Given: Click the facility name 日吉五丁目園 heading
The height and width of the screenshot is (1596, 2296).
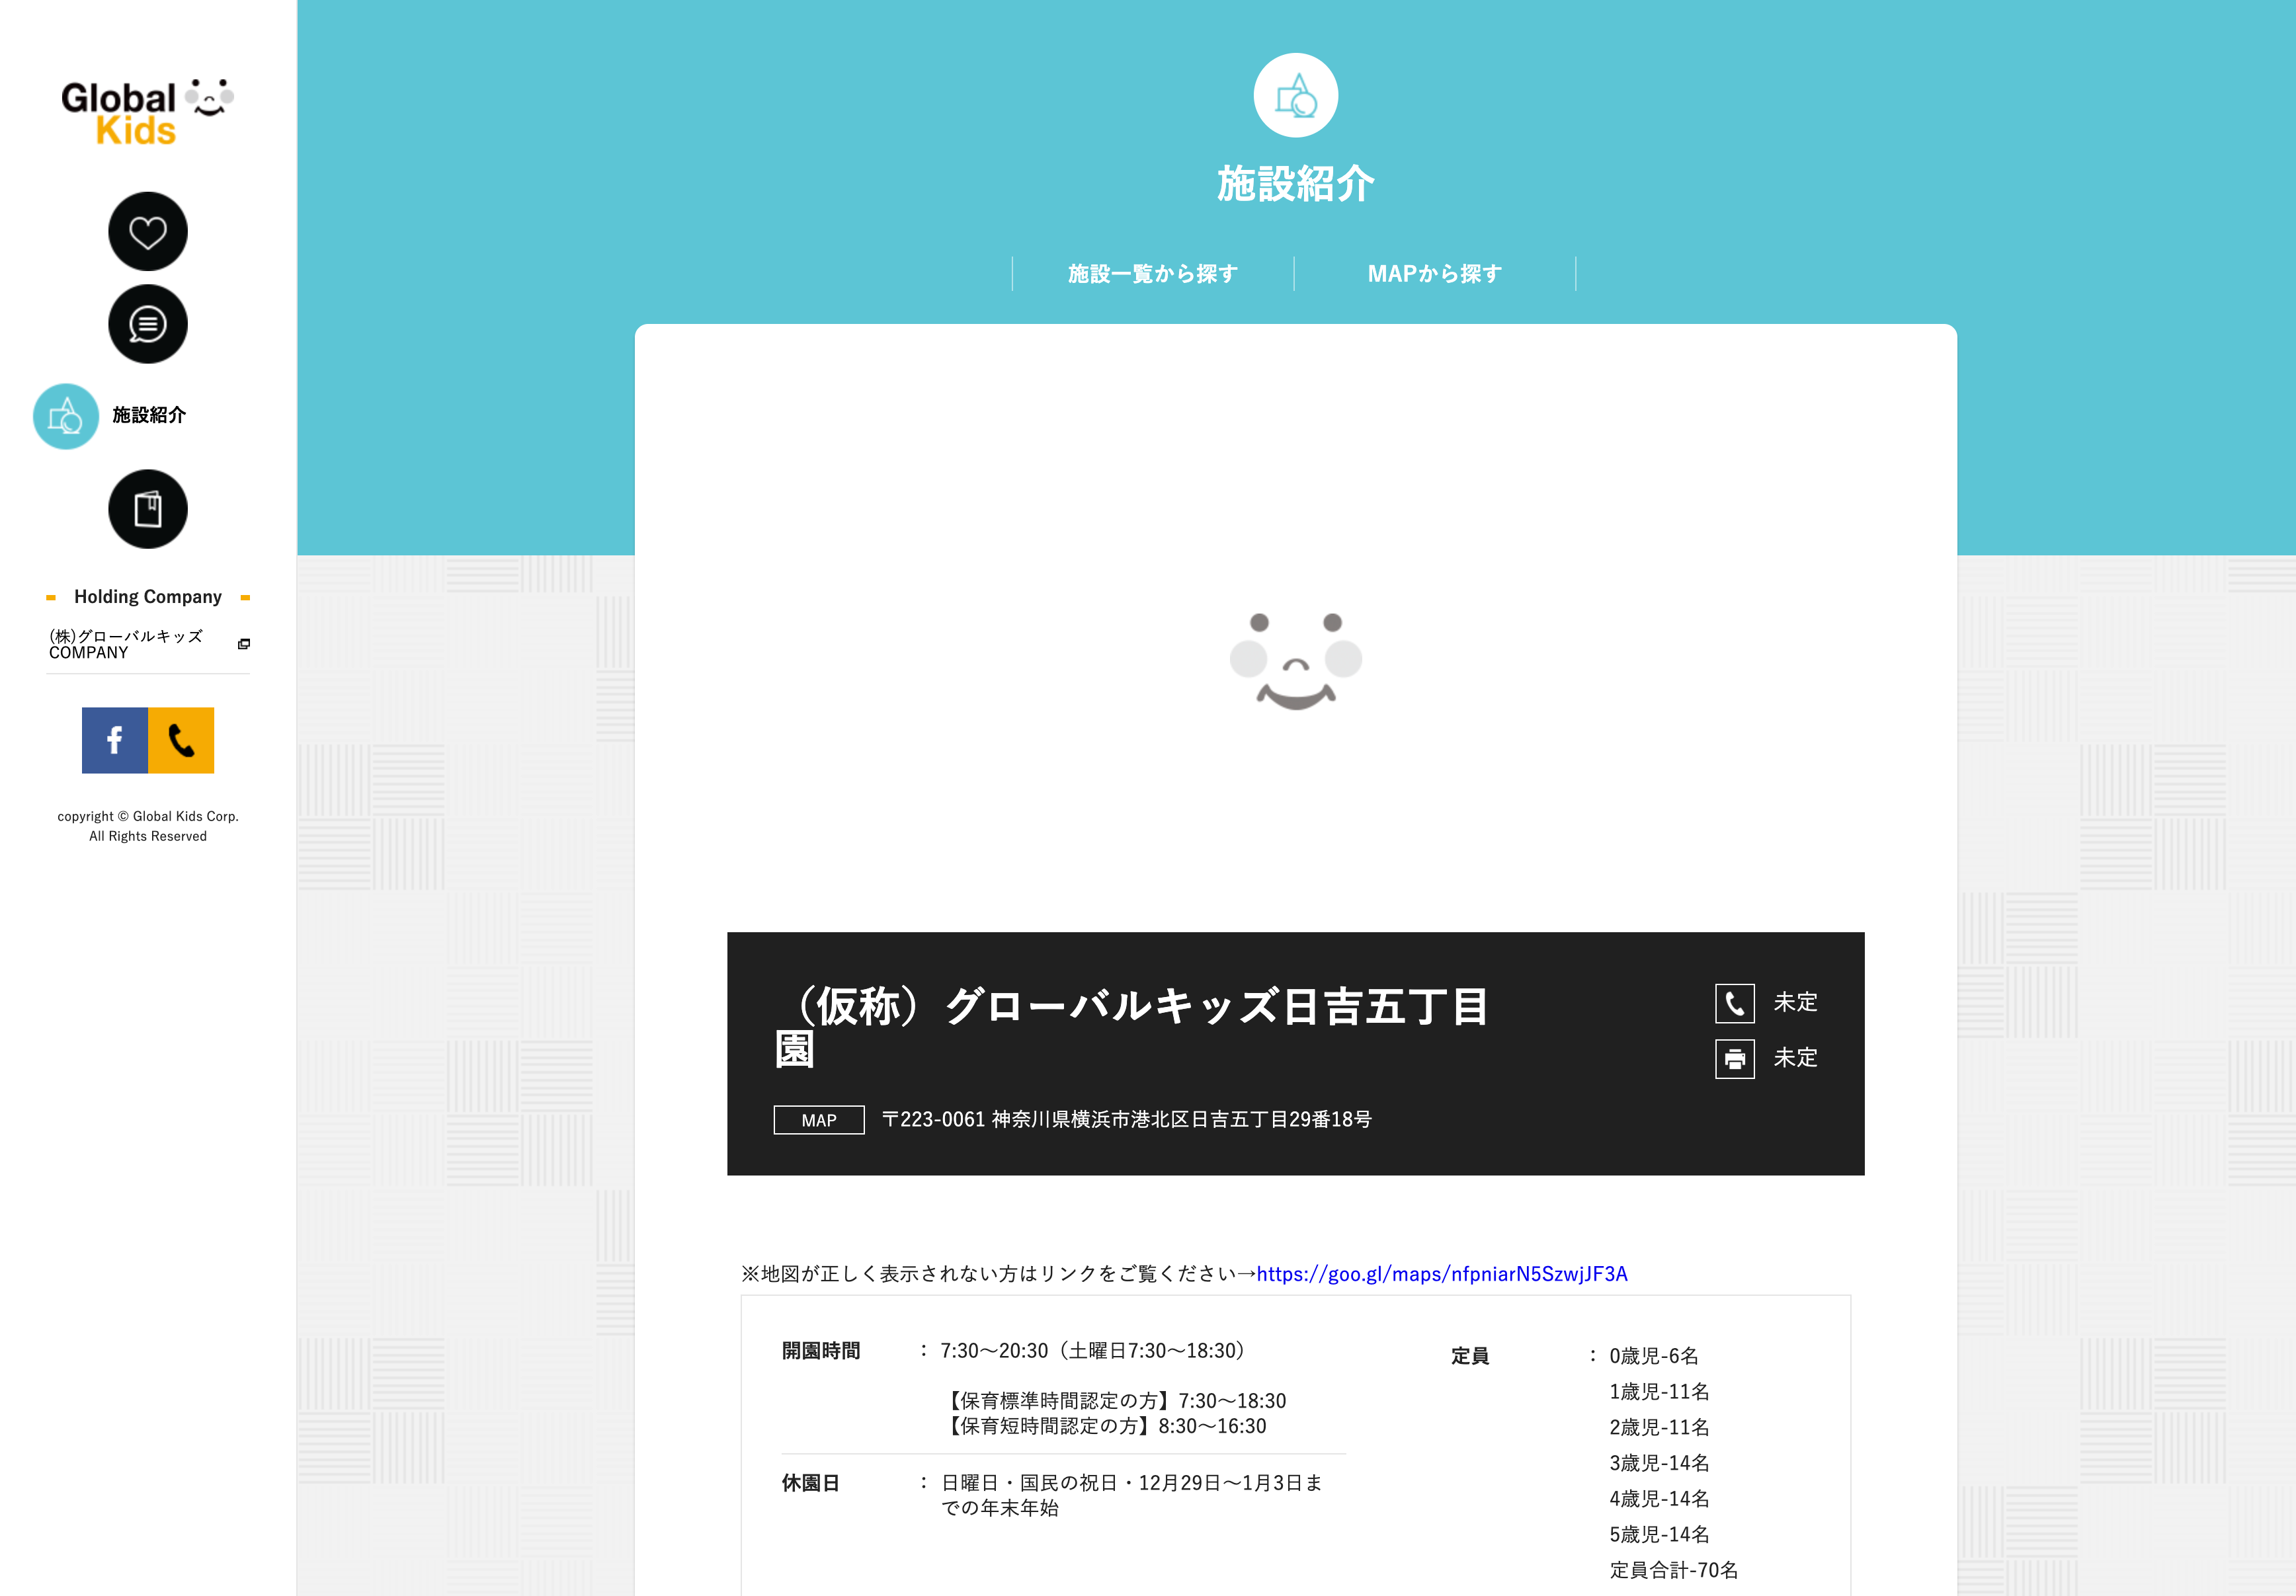Looking at the screenshot, I should click(1133, 1027).
